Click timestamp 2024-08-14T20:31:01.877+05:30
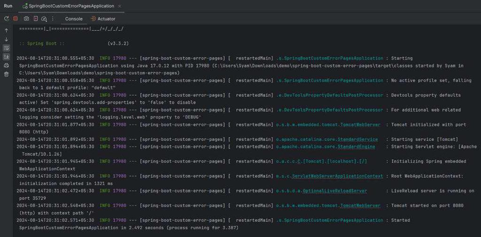481x237 pixels. coord(55,125)
